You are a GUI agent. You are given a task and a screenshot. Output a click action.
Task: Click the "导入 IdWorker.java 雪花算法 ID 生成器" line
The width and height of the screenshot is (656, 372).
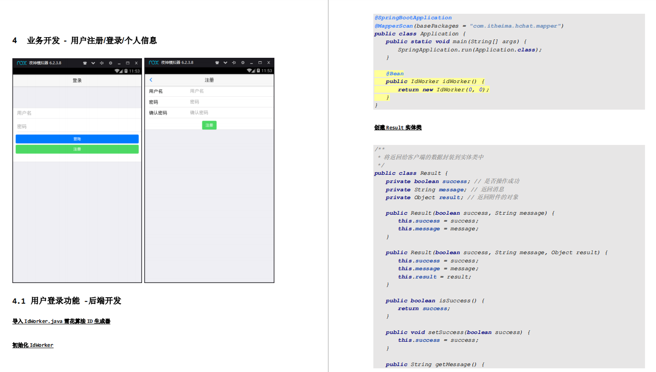pos(61,322)
